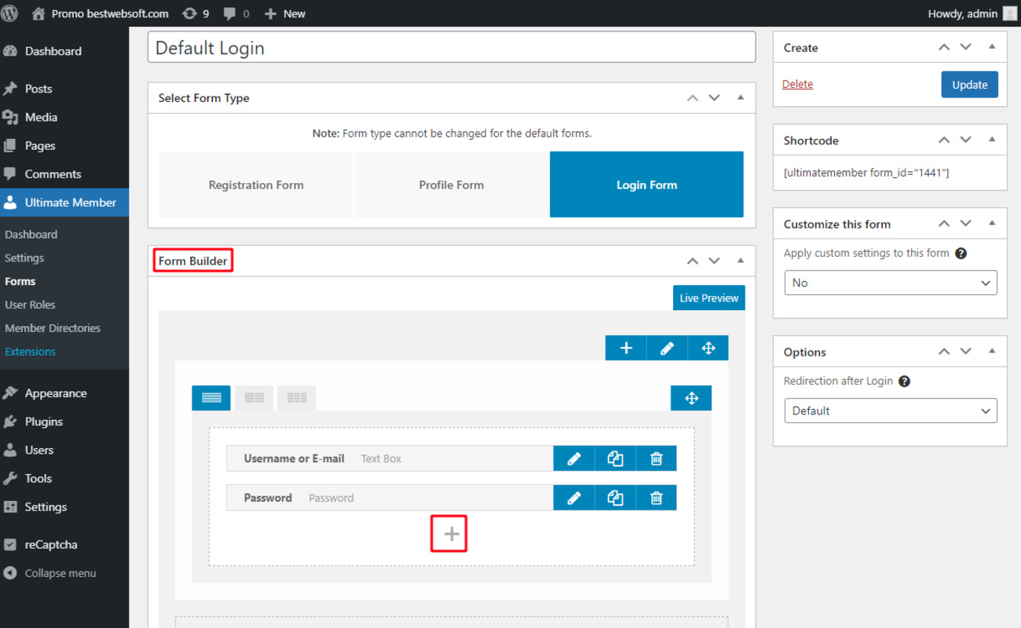Show help for Apply custom settings
Viewport: 1021px width, 628px height.
[x=961, y=254]
